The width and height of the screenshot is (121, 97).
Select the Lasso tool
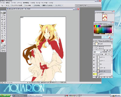[2, 18]
